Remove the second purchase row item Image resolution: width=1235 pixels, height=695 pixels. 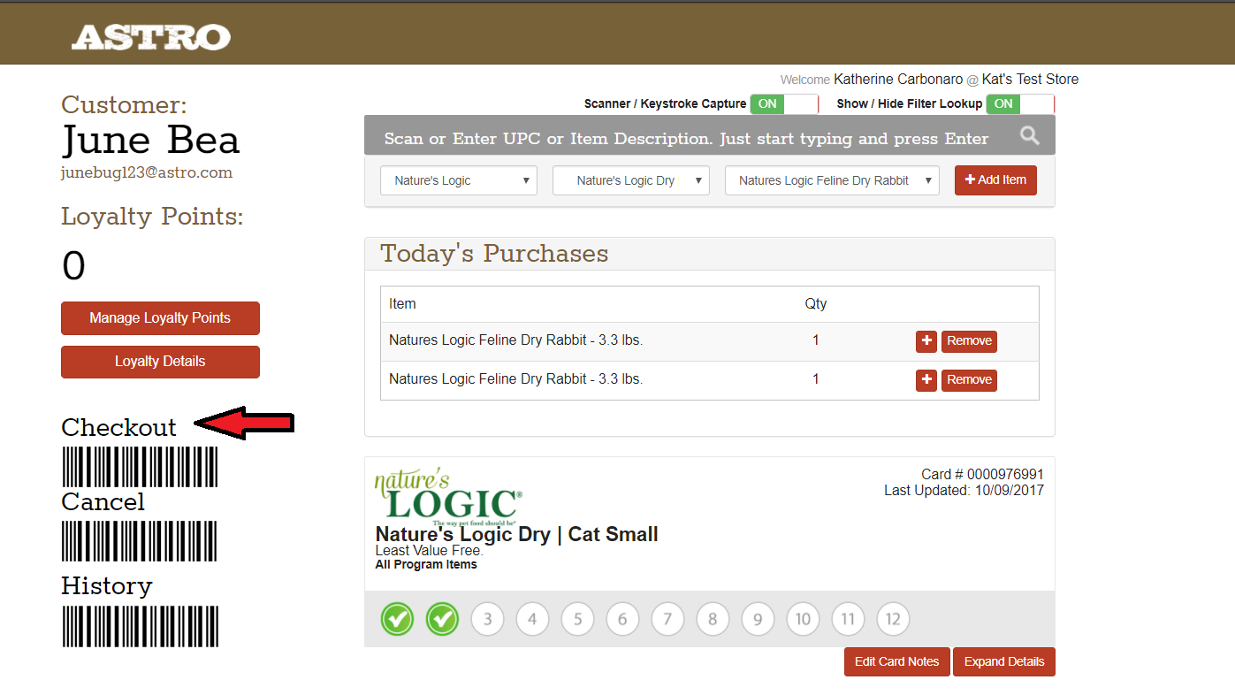[x=969, y=380]
